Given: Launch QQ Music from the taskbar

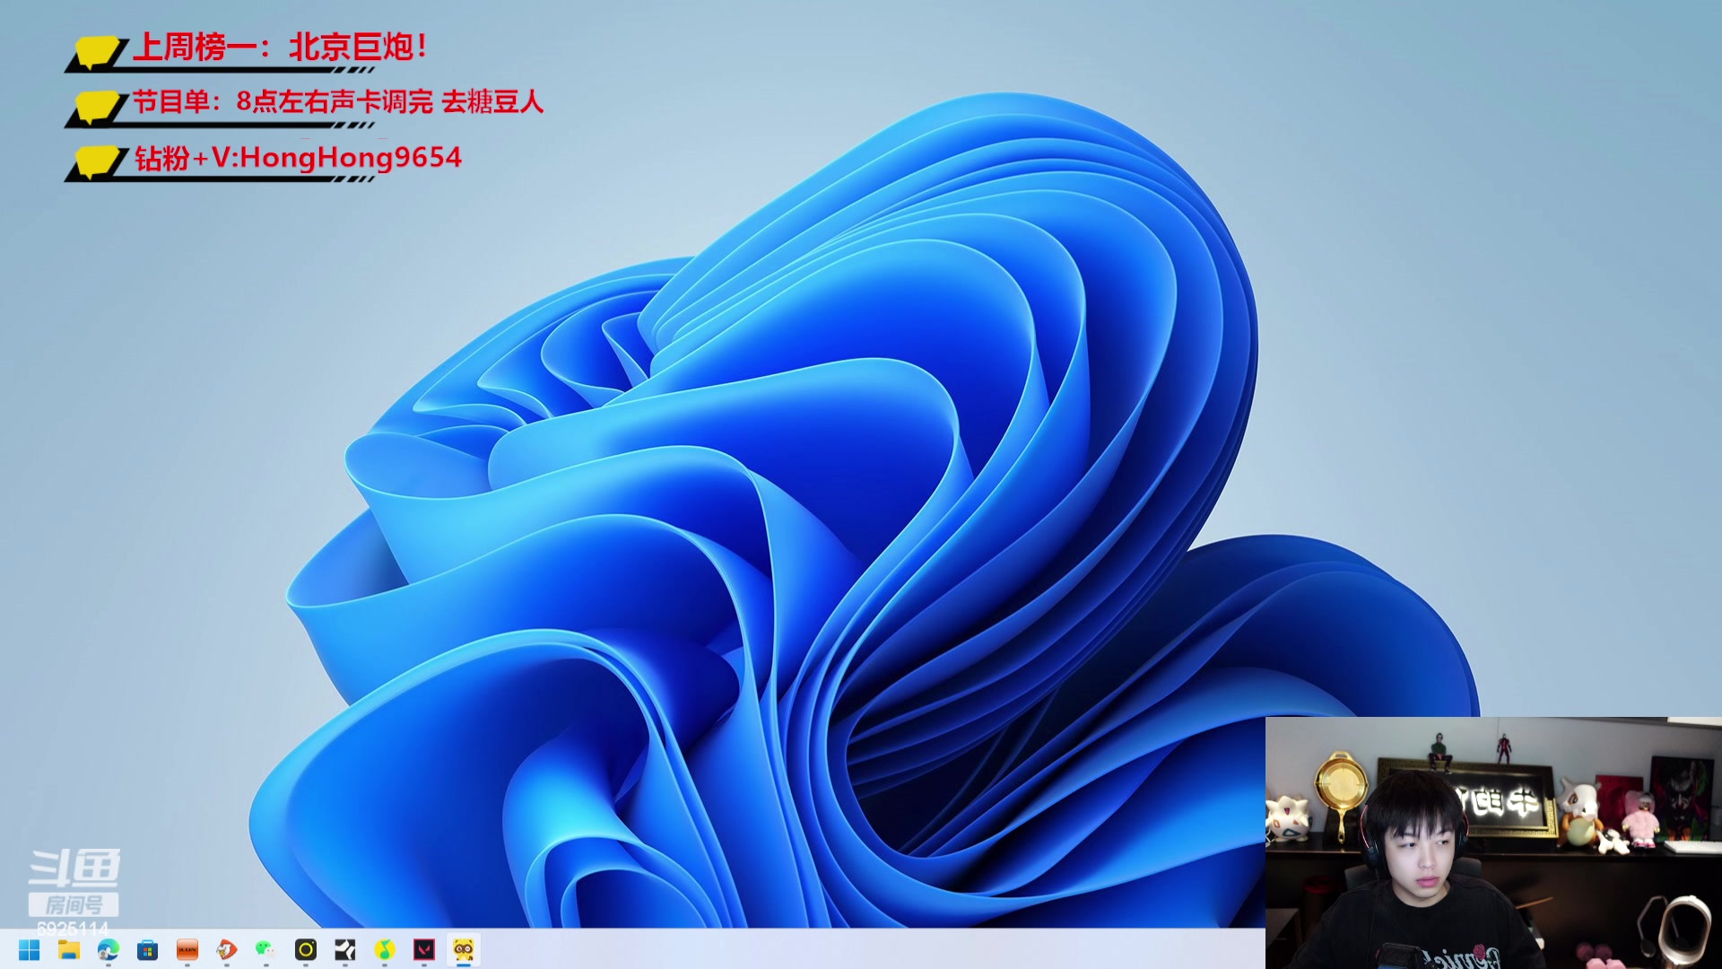Looking at the screenshot, I should coord(384,949).
